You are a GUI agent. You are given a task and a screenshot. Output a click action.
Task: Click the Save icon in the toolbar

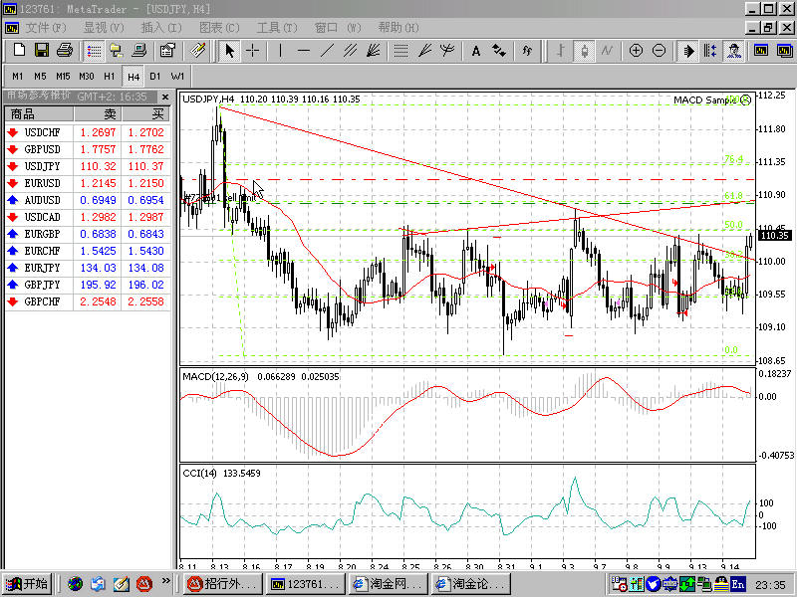tap(42, 50)
